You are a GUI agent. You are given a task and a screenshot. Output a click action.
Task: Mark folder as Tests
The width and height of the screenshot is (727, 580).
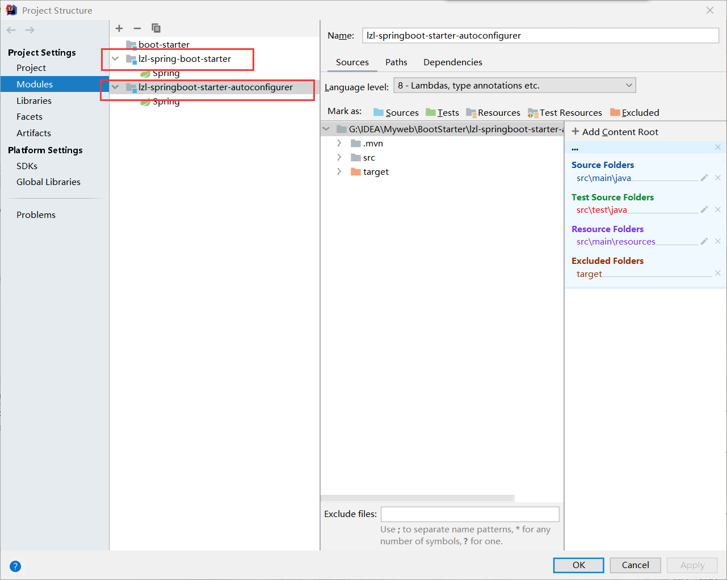point(442,112)
